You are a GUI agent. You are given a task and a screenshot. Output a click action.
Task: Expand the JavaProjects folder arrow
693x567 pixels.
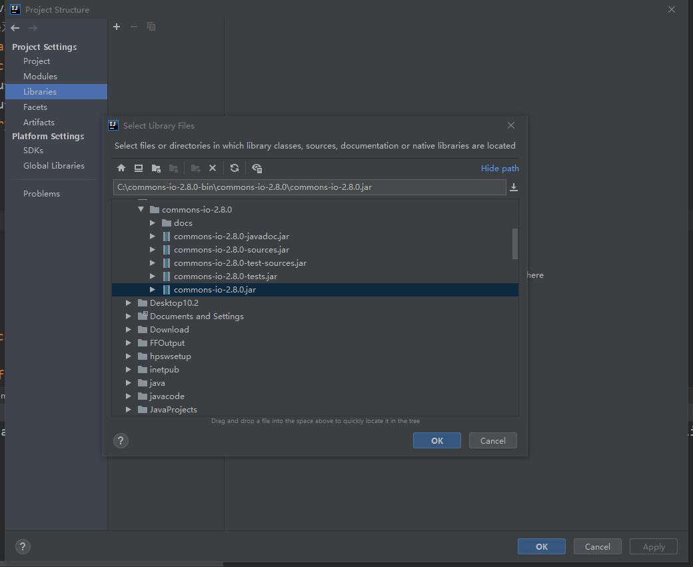pos(128,410)
